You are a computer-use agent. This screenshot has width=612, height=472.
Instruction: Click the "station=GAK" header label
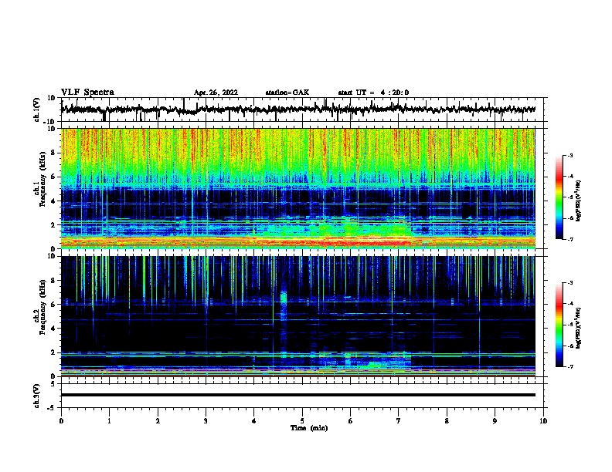(287, 93)
